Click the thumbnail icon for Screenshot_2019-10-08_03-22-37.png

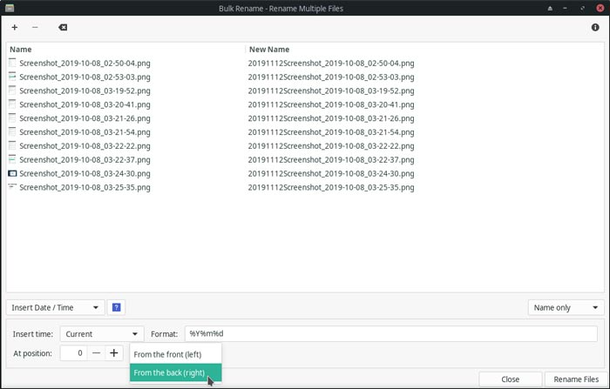tap(12, 159)
